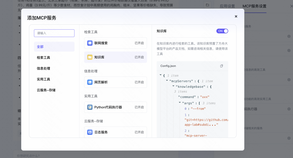Click the expand-window icon above the dialog

pos(207,5)
